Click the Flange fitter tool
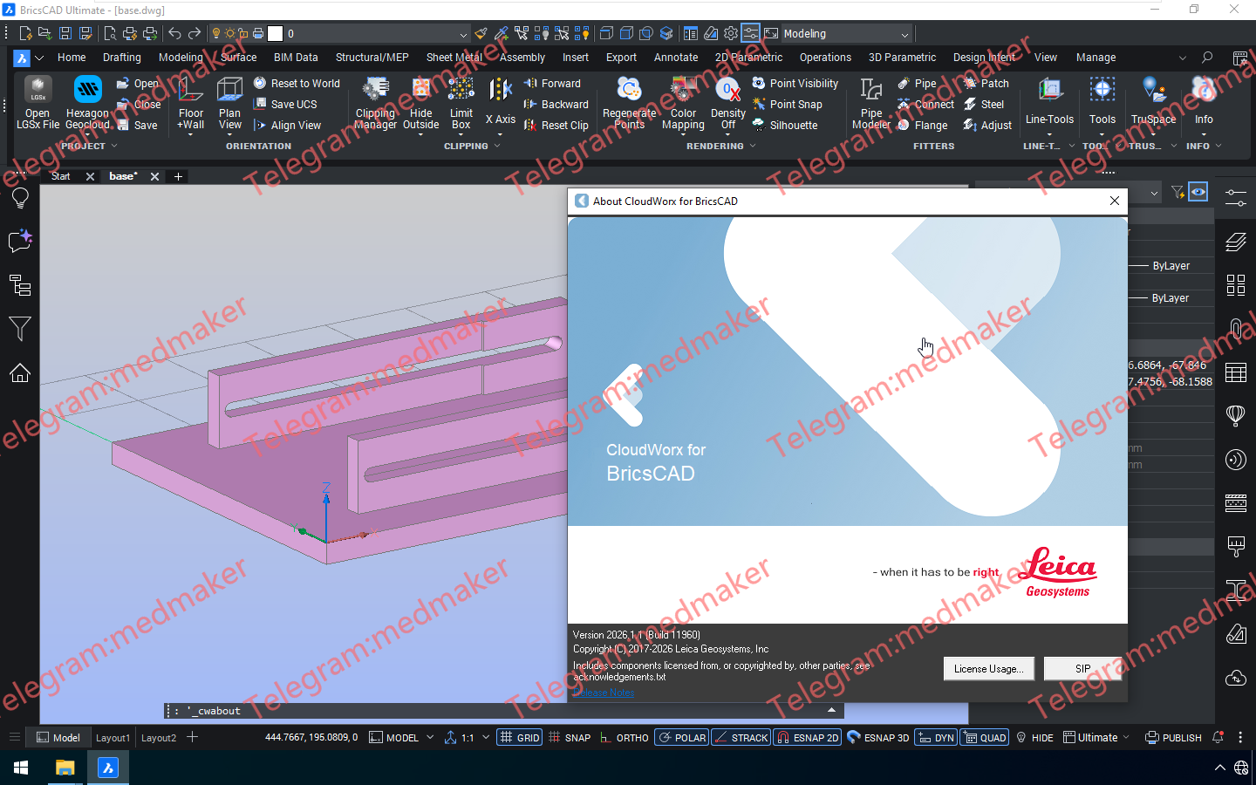1256x785 pixels. 923,125
